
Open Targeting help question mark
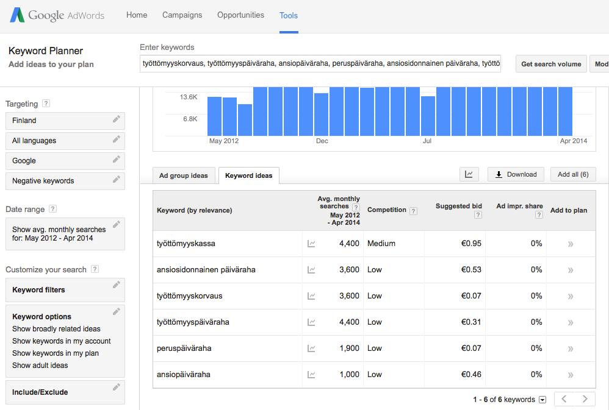click(46, 103)
